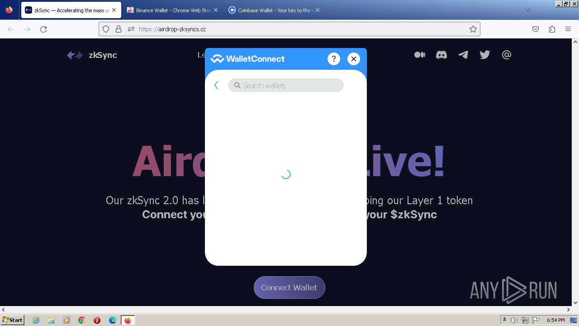
Task: Click the volume speaker tray icon
Action: [514, 320]
